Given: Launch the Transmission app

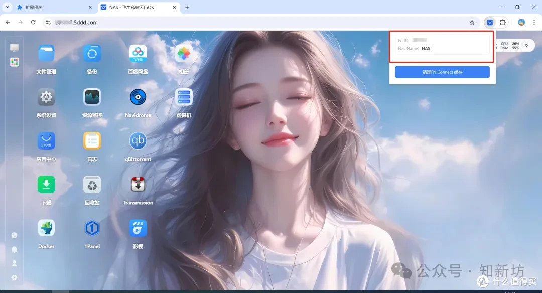Looking at the screenshot, I should point(138,185).
